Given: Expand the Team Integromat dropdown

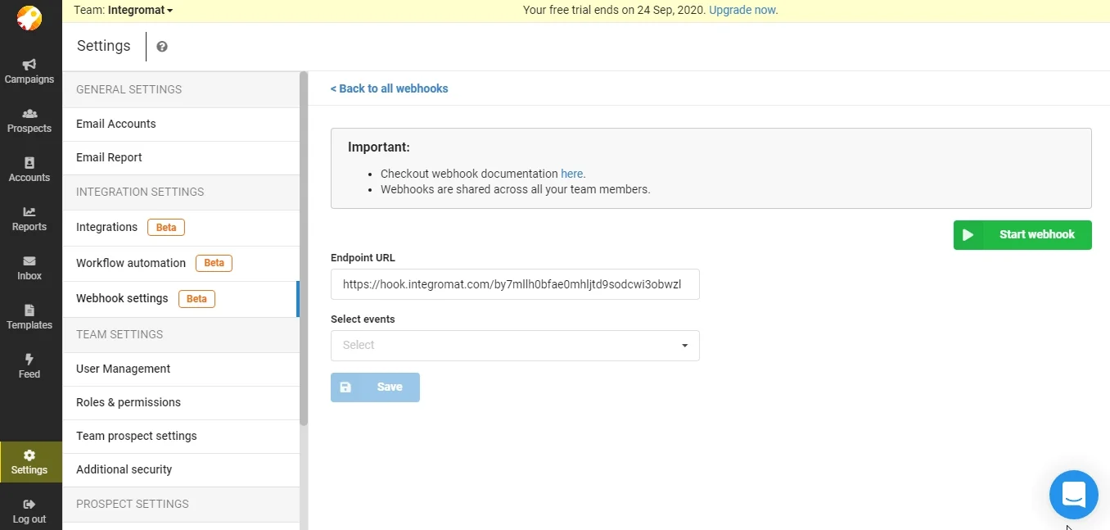Looking at the screenshot, I should point(124,11).
